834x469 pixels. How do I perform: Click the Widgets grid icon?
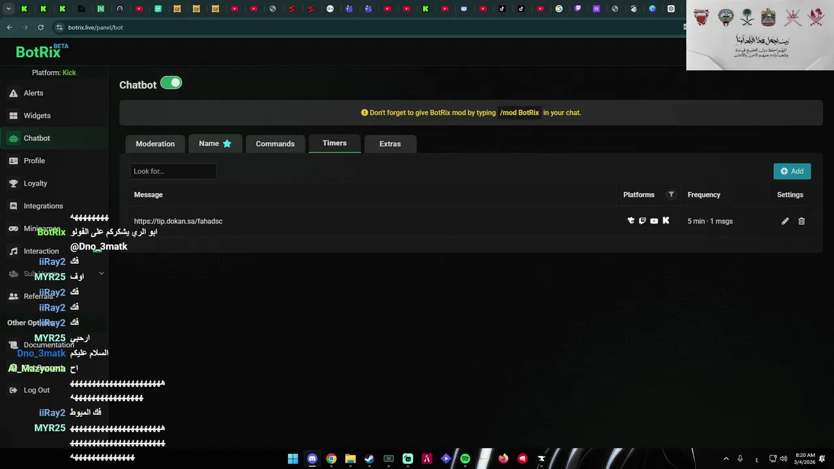pos(13,116)
